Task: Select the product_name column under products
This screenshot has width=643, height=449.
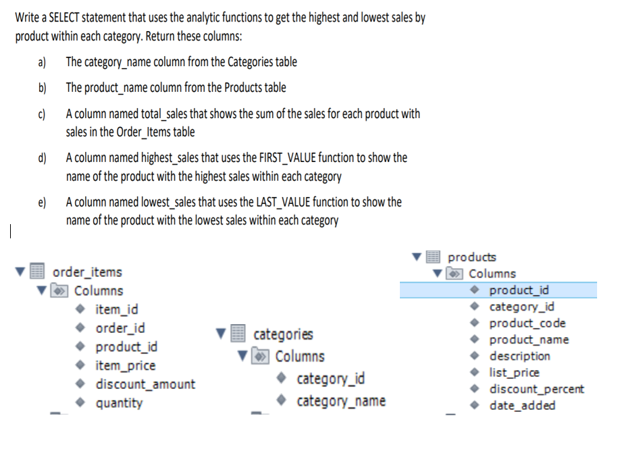Action: [528, 339]
